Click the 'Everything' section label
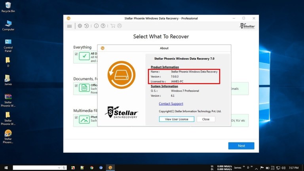This screenshot has width=304, height=171. coord(82,47)
